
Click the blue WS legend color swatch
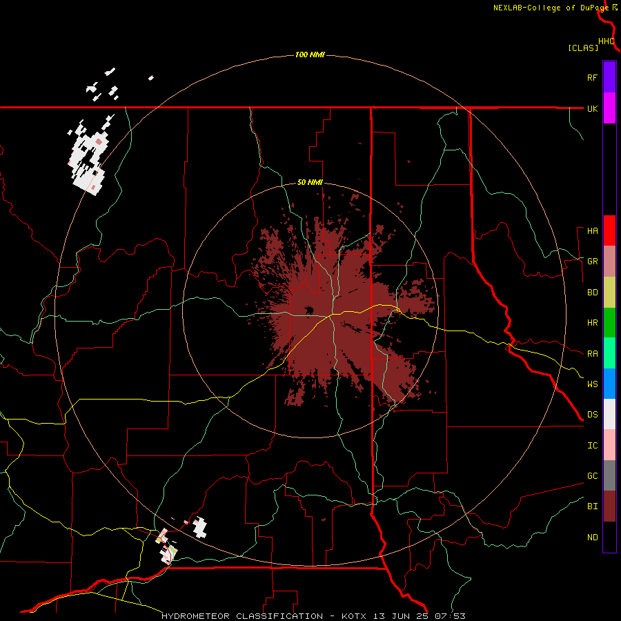tap(609, 384)
